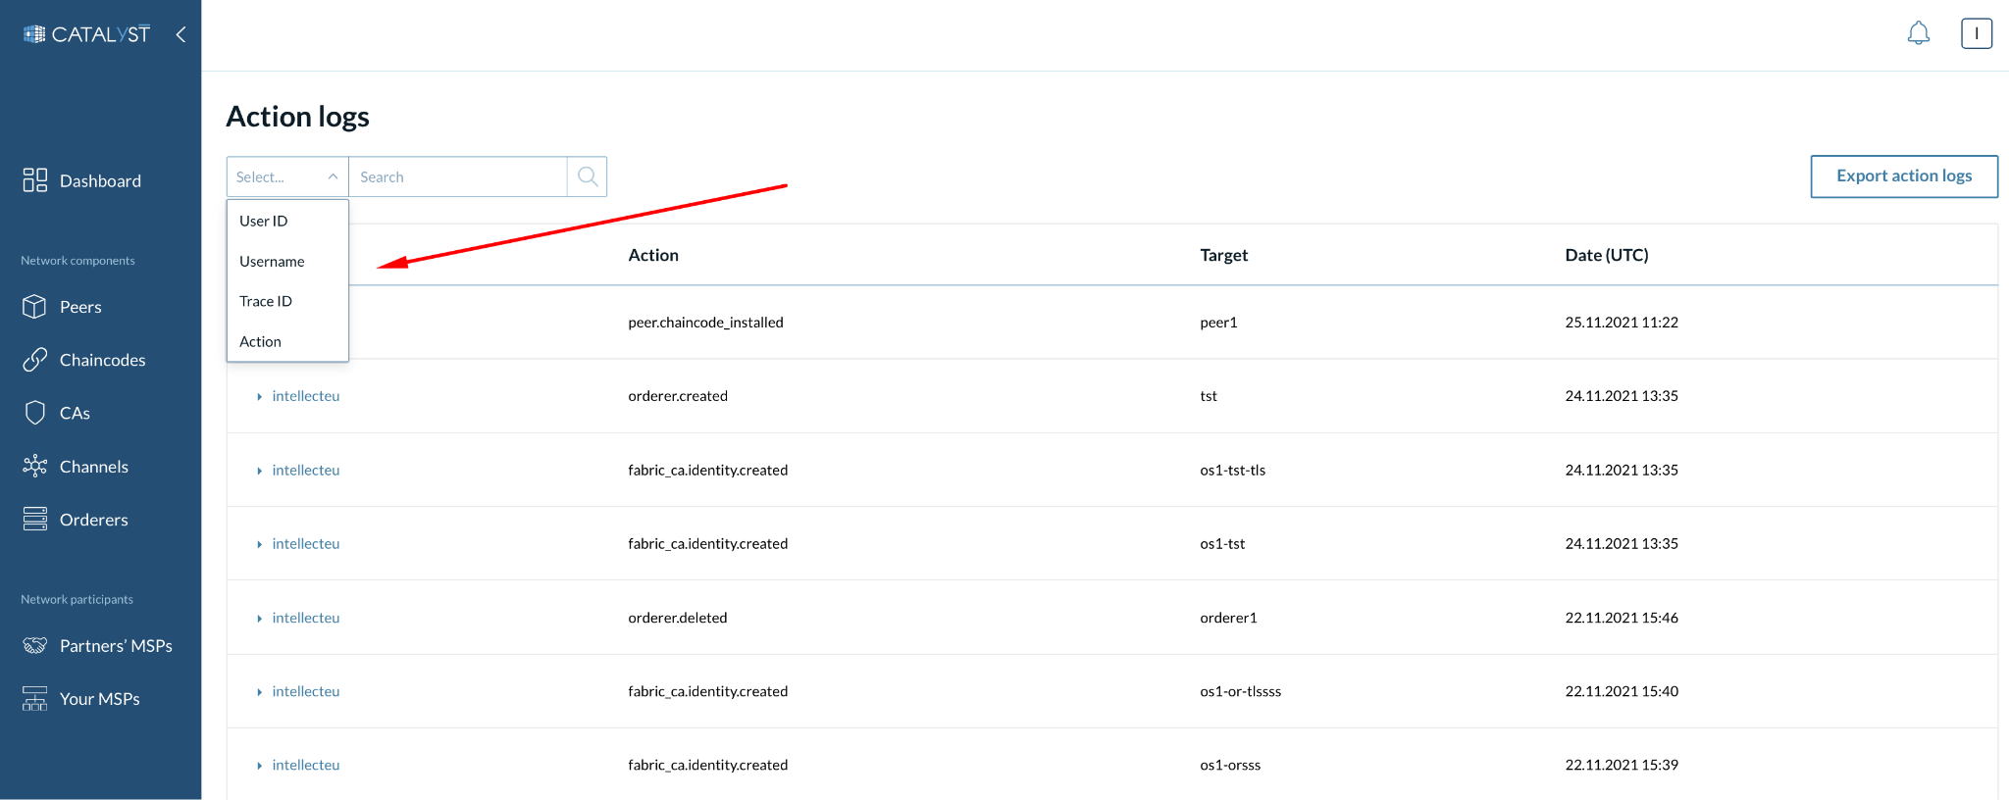
Task: Click the search magnifier icon
Action: [x=588, y=176]
